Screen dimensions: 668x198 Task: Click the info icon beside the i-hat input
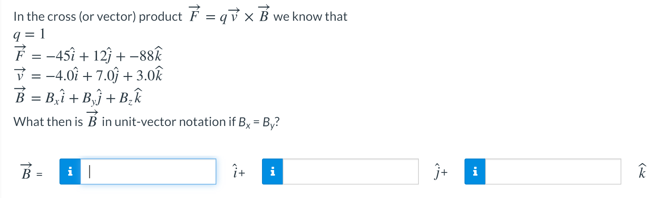(70, 172)
